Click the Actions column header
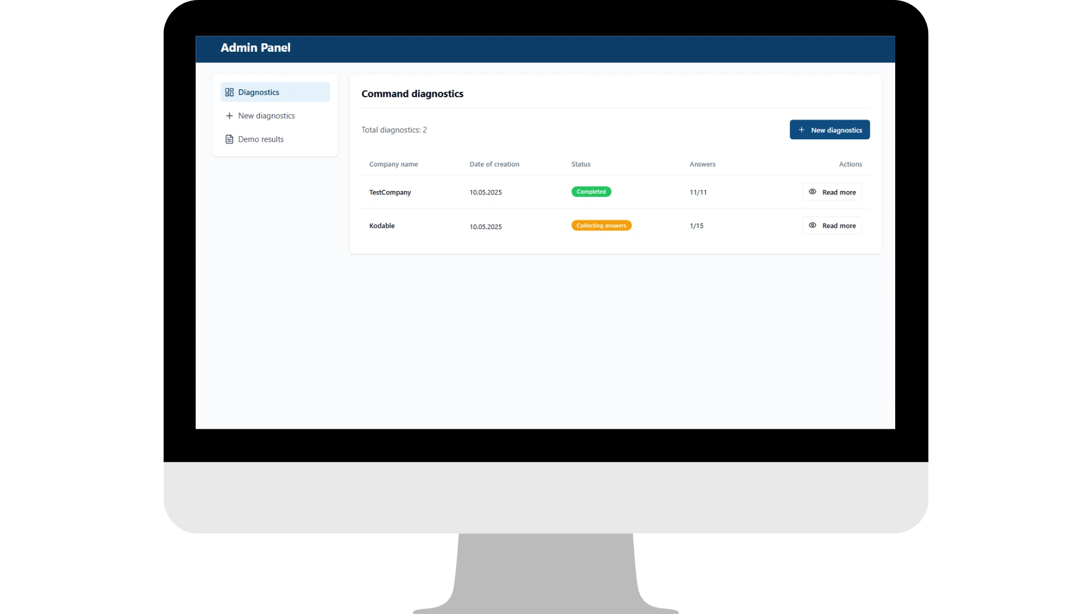The height and width of the screenshot is (614, 1092). click(850, 164)
